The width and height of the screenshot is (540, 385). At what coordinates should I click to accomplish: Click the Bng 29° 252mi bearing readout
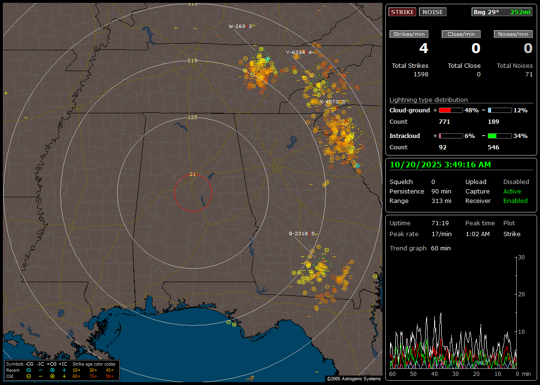[x=502, y=12]
